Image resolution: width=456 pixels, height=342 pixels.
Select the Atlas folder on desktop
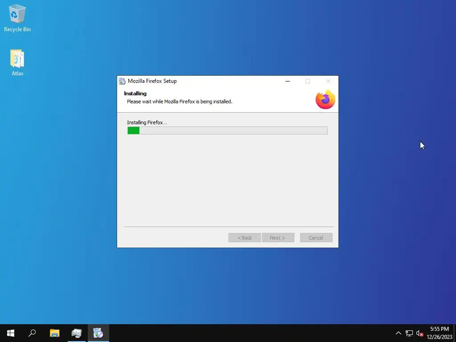[x=17, y=62]
